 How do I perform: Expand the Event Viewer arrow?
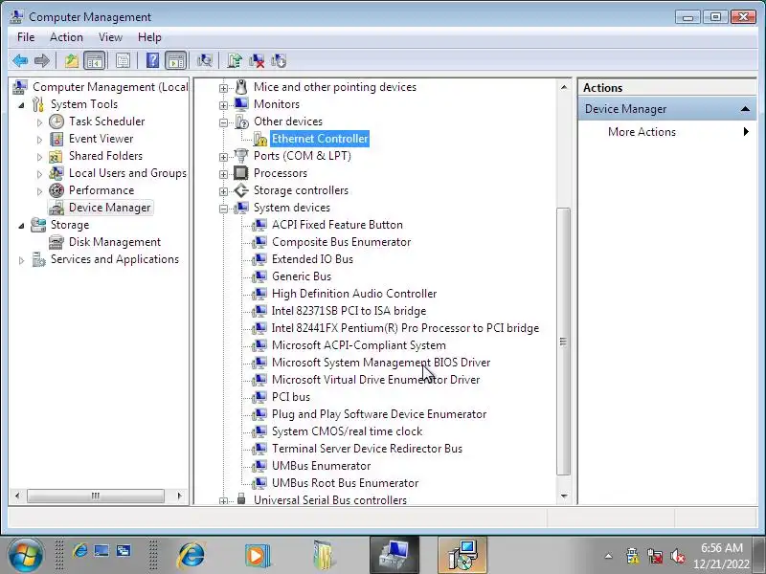click(39, 140)
